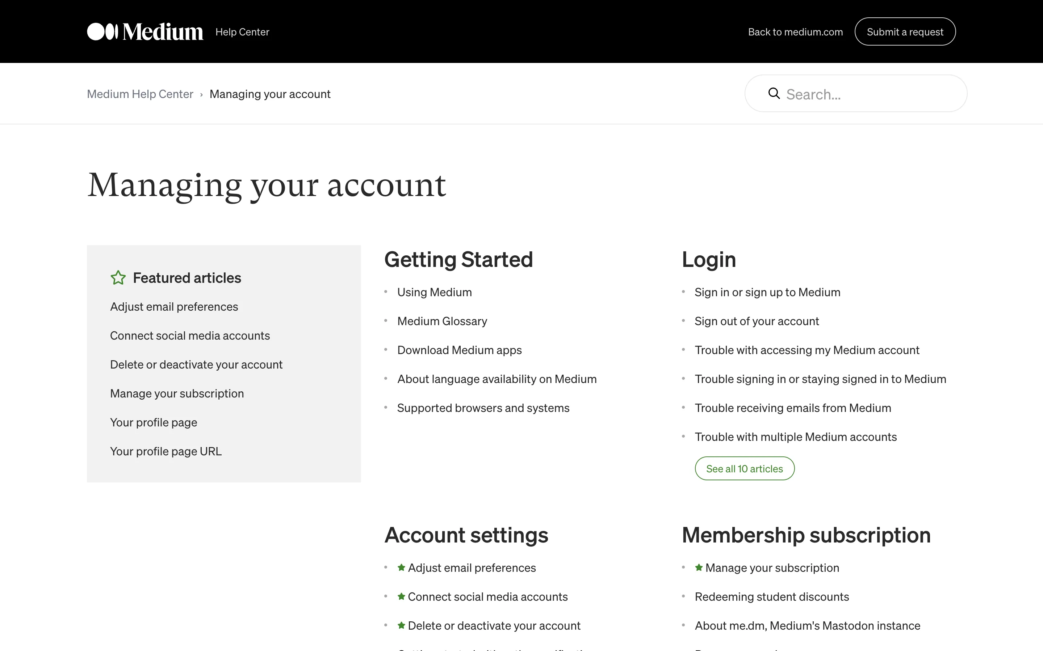Expand See all 10 articles

coord(744,468)
